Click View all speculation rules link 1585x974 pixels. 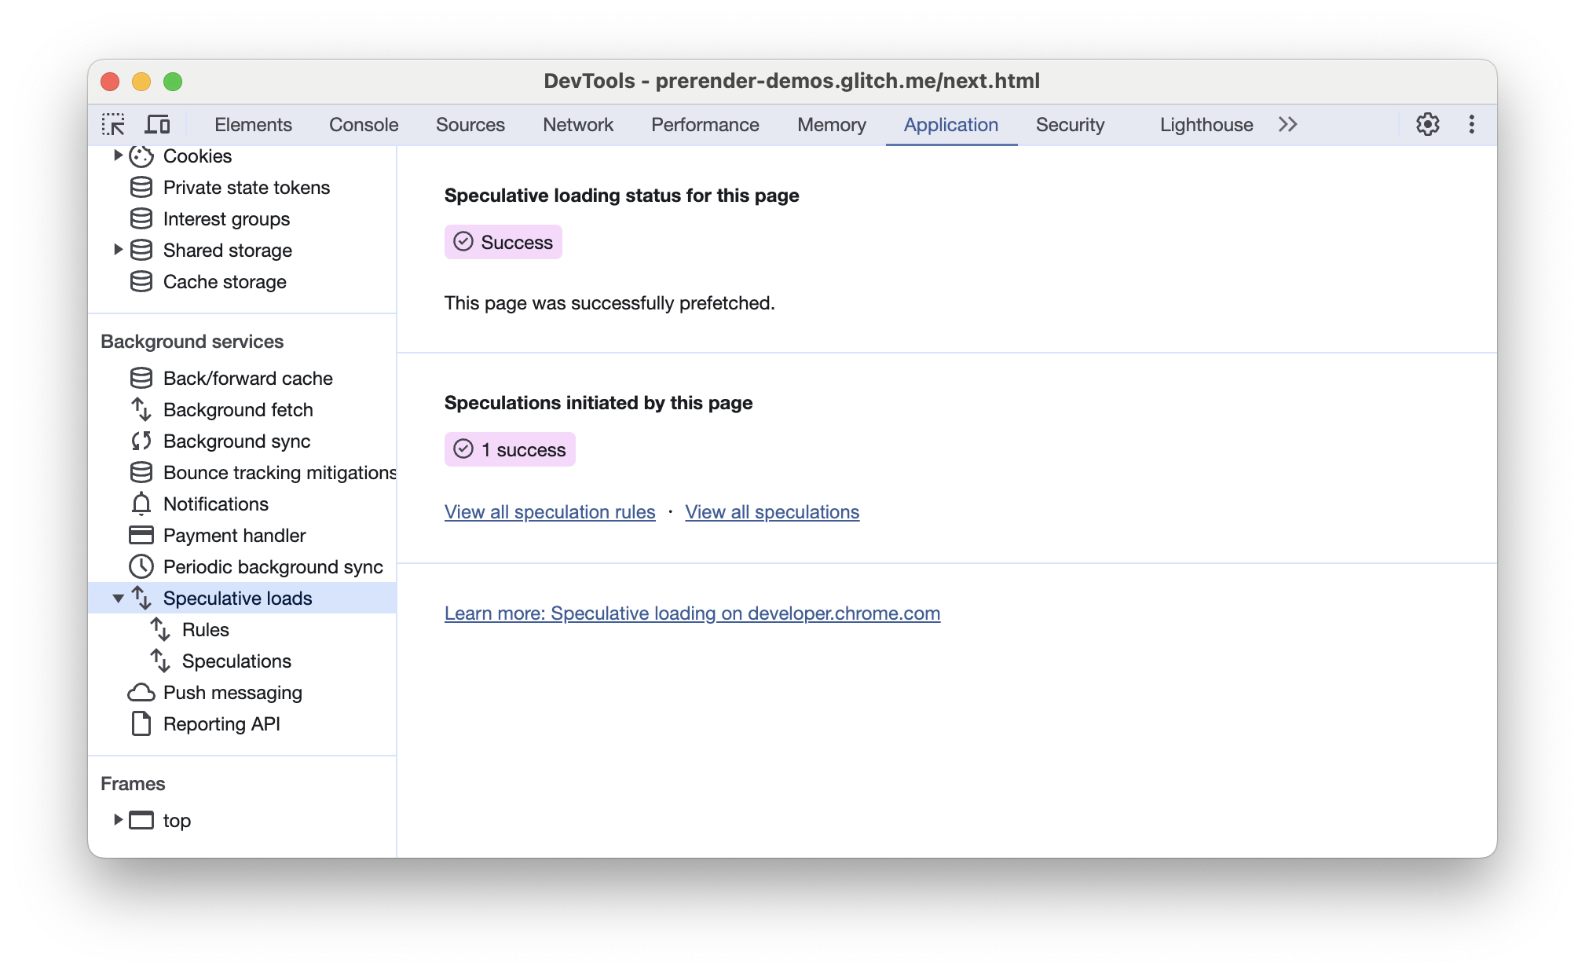coord(551,511)
